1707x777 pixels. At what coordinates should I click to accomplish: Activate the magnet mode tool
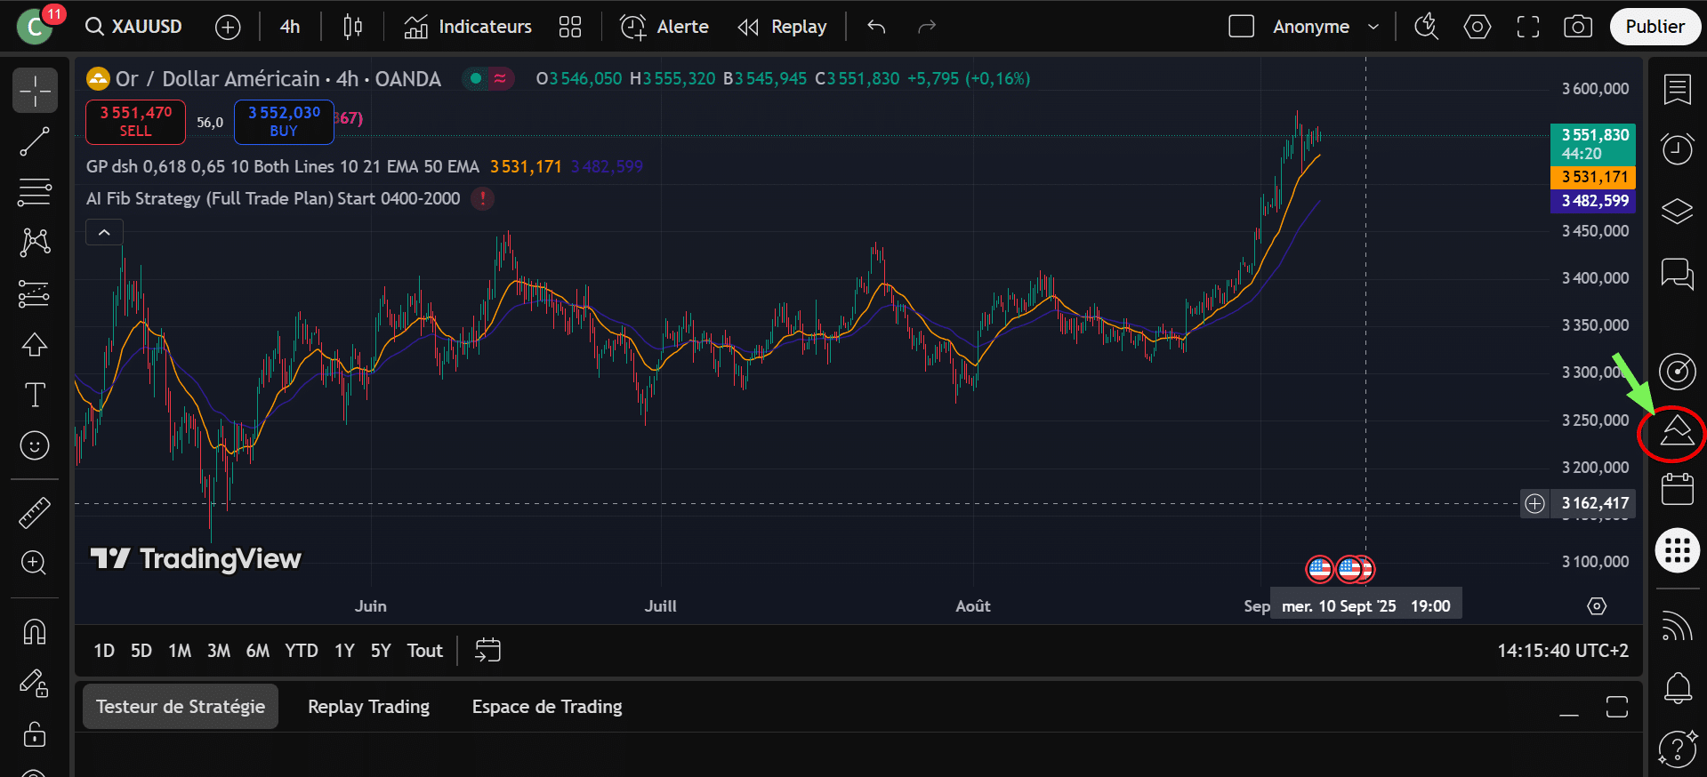(x=35, y=632)
